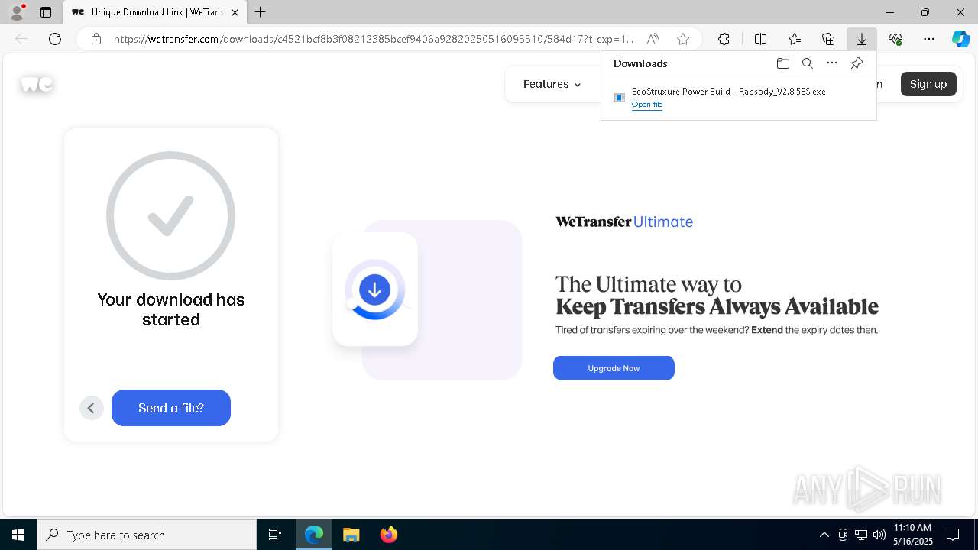Open a new browser tab

tap(261, 12)
